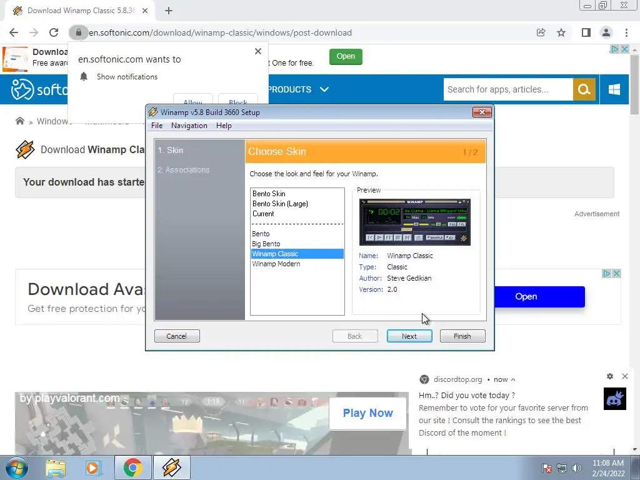The width and height of the screenshot is (640, 480).
Task: Open the Chrome side panel icon
Action: 586,32
